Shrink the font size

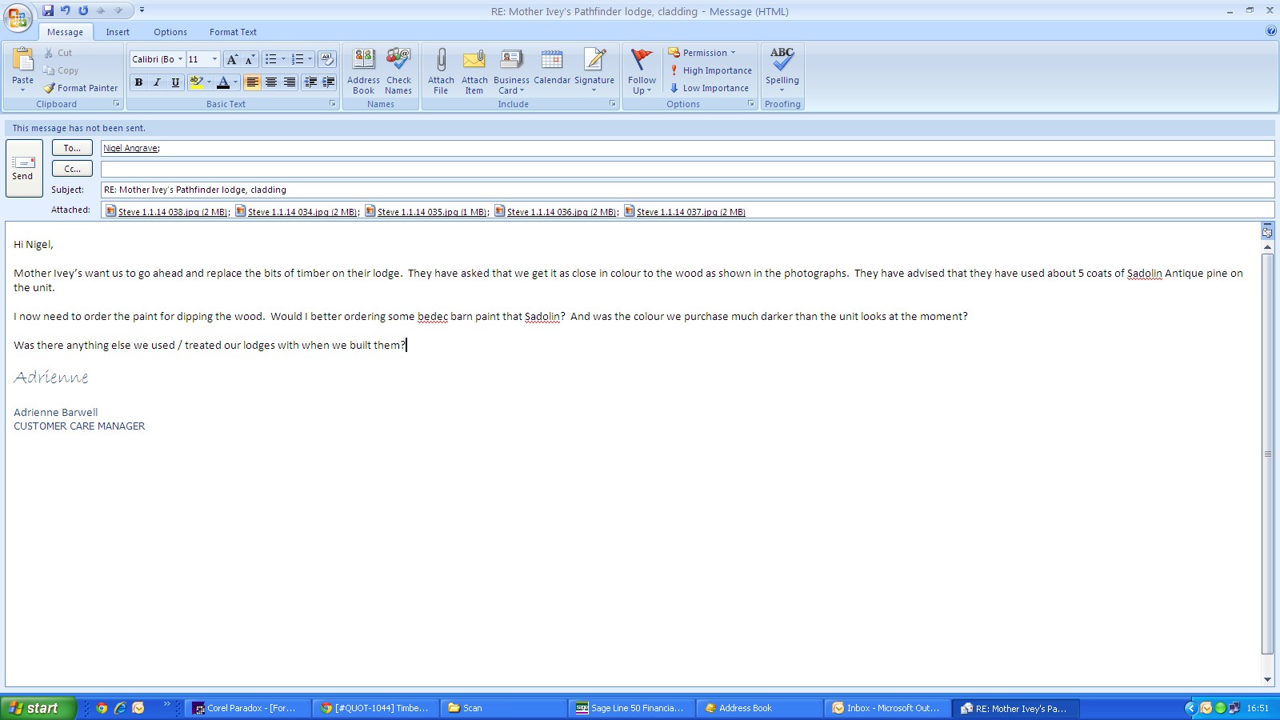coord(250,59)
